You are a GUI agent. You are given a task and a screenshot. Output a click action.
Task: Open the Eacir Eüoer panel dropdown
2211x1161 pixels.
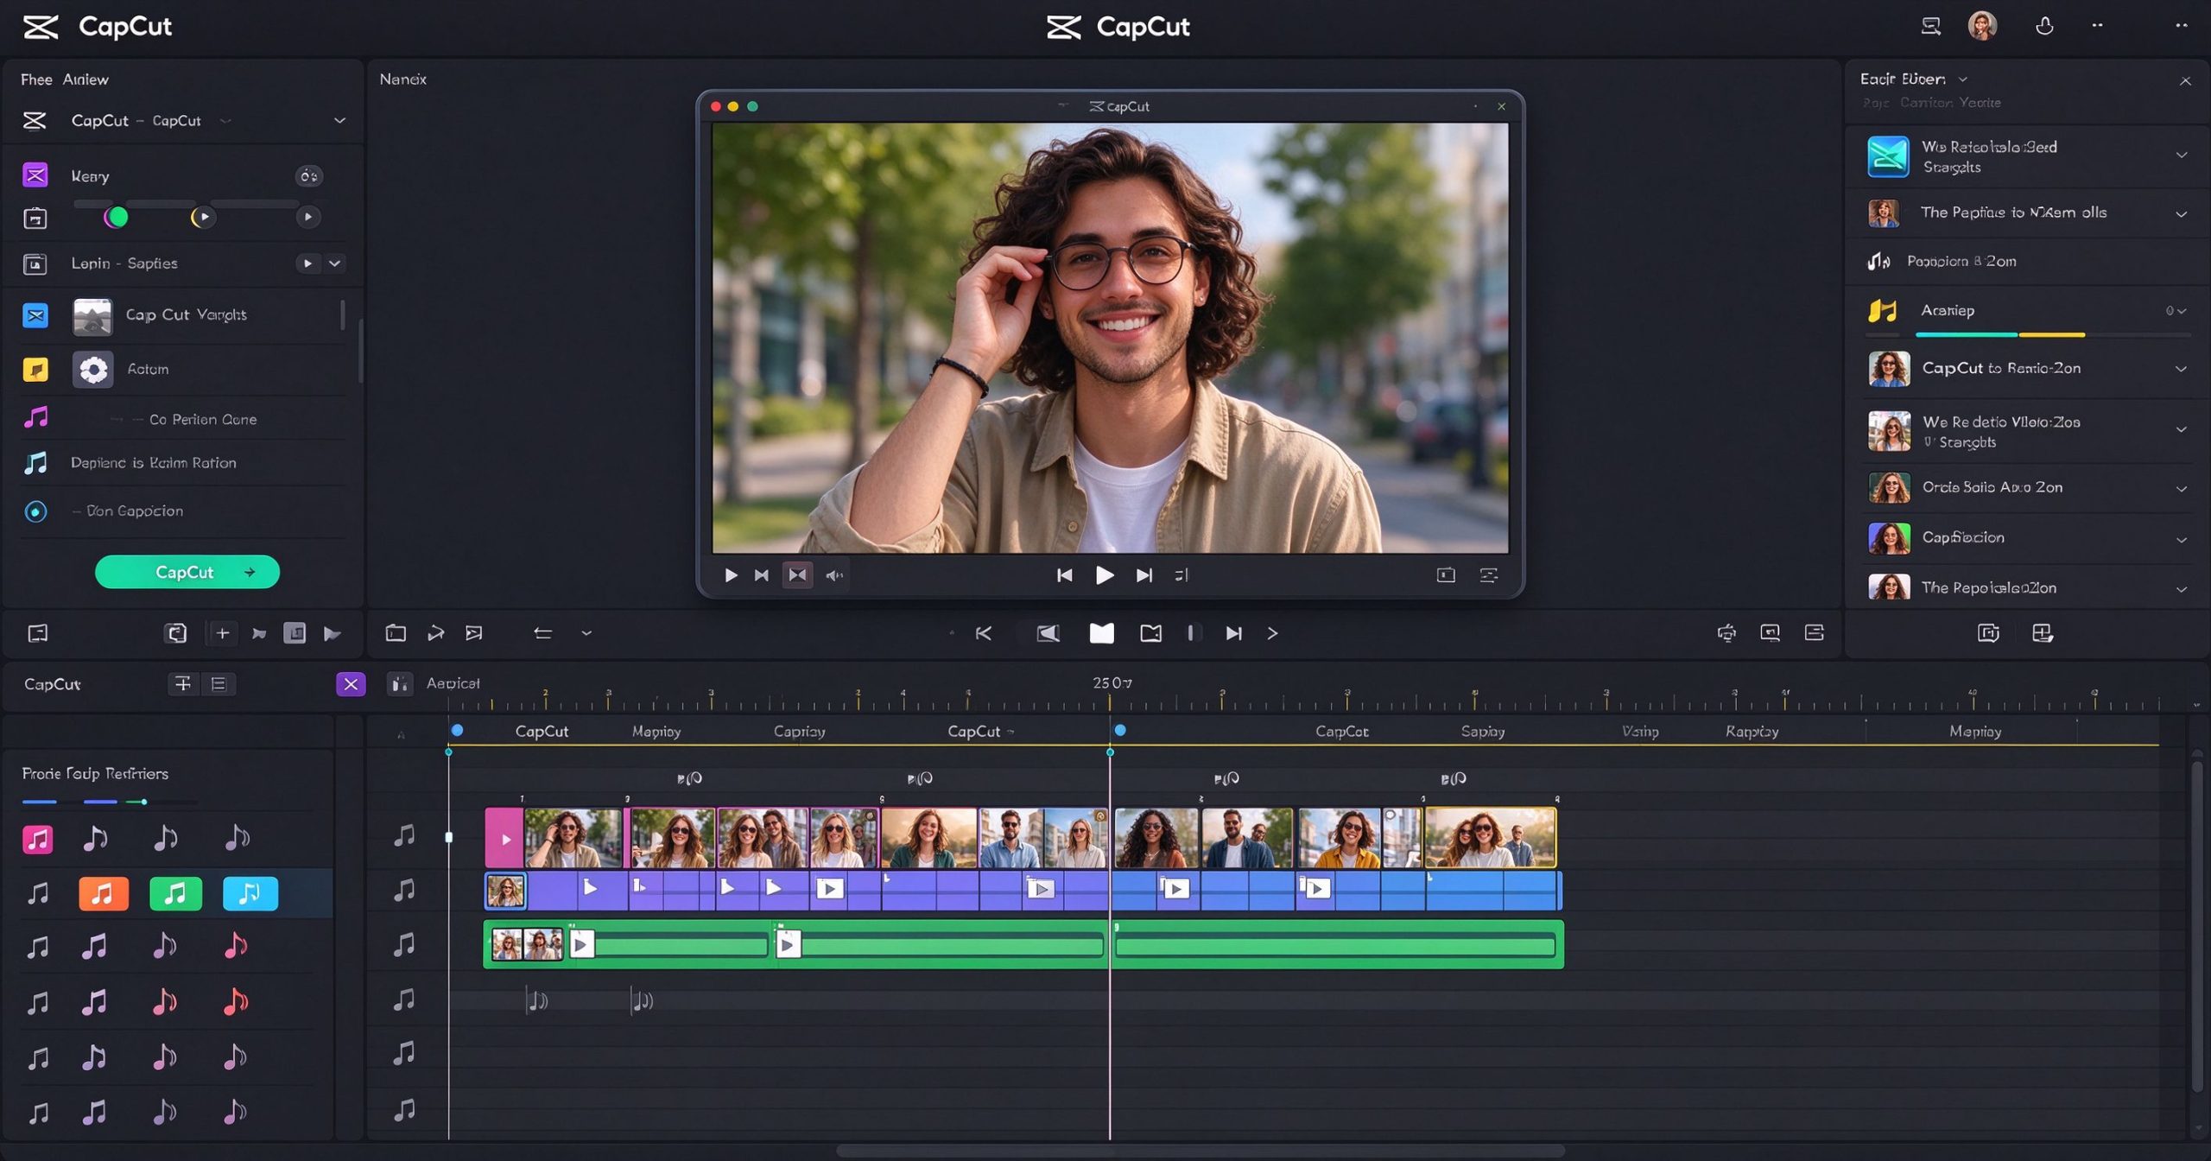coord(1963,79)
